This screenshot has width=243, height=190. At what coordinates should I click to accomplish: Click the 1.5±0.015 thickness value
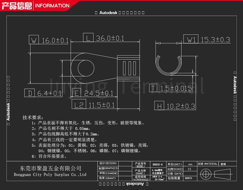pos(176,89)
